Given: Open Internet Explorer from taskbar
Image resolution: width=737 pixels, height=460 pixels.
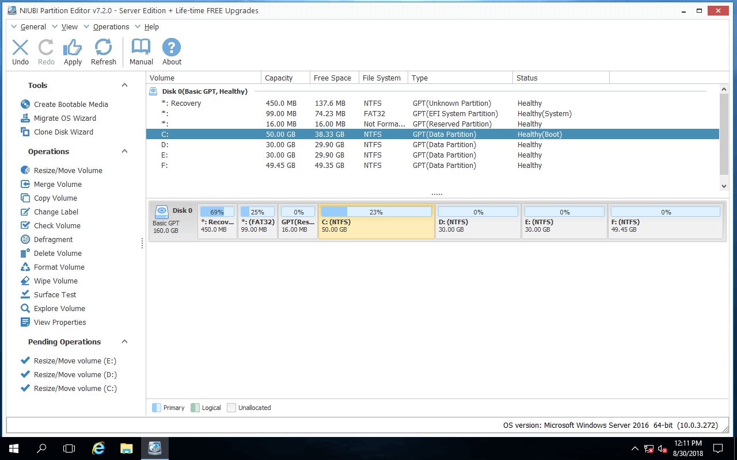Looking at the screenshot, I should 98,448.
